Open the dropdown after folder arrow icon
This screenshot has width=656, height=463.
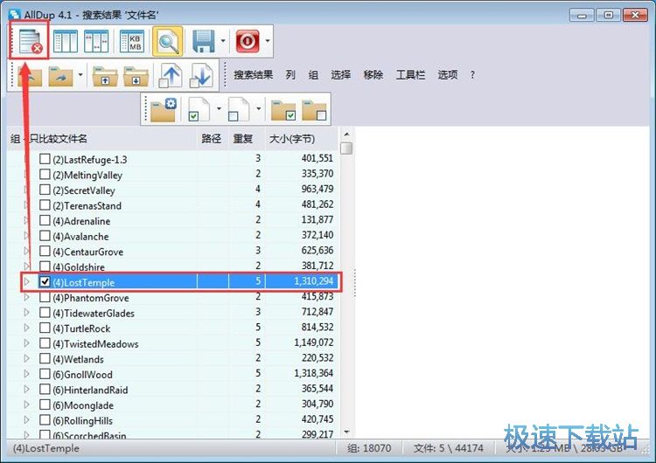[80, 75]
